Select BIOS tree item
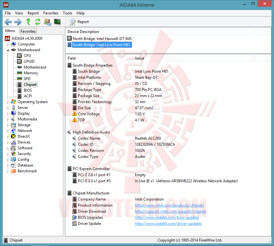Image resolution: width=274 pixels, height=246 pixels. 24,90
